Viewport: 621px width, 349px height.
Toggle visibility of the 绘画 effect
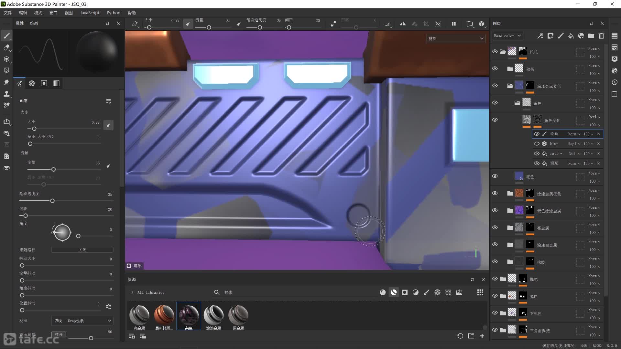537,134
